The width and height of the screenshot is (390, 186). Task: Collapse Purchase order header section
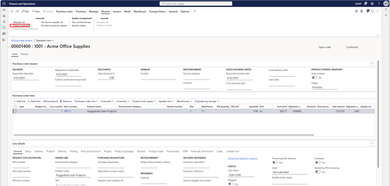point(372,64)
